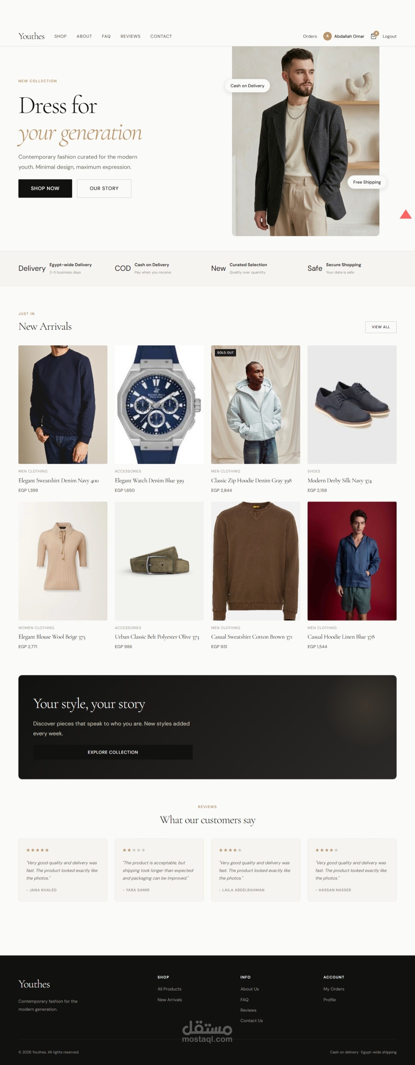Open the footer My Orders link
The image size is (415, 1065).
[334, 989]
